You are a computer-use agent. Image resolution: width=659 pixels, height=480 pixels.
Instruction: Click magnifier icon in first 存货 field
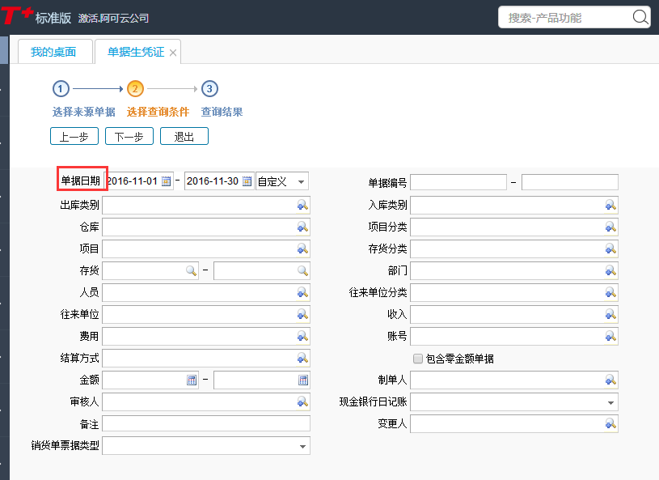[192, 271]
